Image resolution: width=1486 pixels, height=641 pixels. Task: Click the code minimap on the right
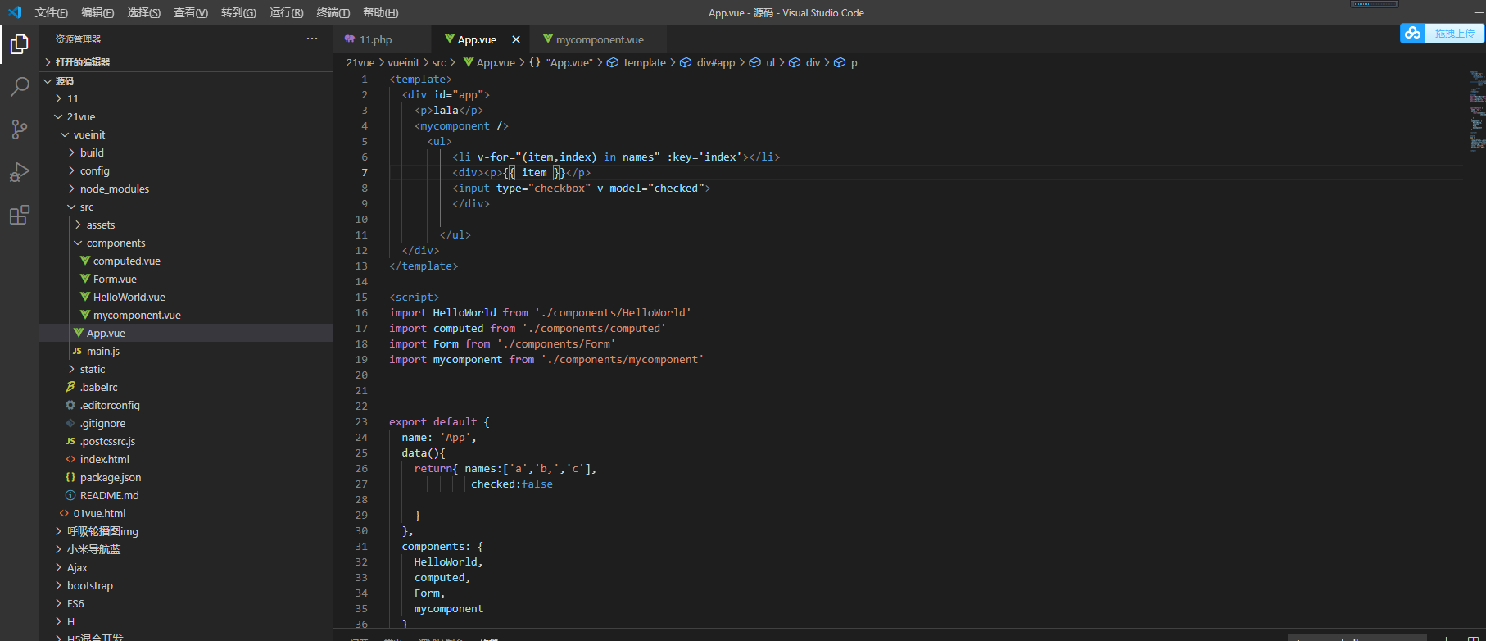point(1476,111)
